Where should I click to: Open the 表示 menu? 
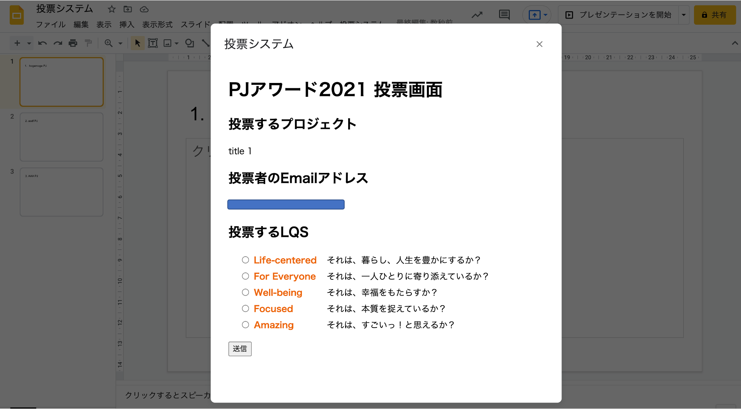tap(104, 24)
